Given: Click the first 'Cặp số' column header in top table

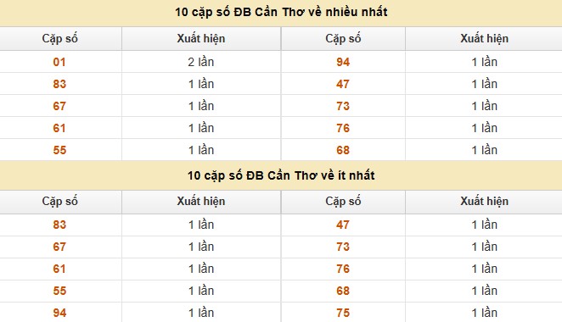Looking at the screenshot, I should [x=60, y=39].
